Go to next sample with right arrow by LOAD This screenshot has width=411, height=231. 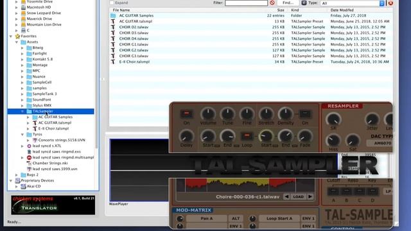click(x=310, y=197)
